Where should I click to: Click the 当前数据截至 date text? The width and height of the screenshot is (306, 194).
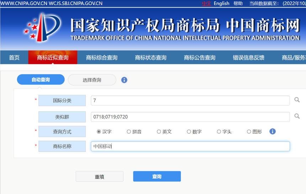[x=278, y=3]
